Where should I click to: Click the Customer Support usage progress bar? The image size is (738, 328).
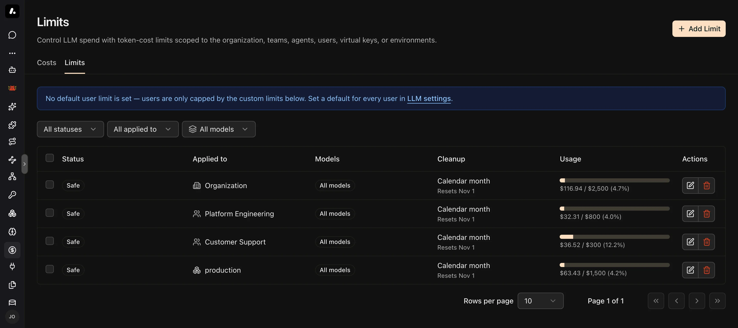pyautogui.click(x=614, y=237)
